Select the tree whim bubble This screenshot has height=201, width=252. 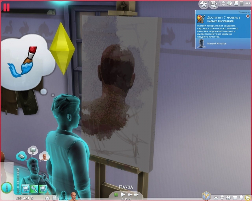(33, 150)
